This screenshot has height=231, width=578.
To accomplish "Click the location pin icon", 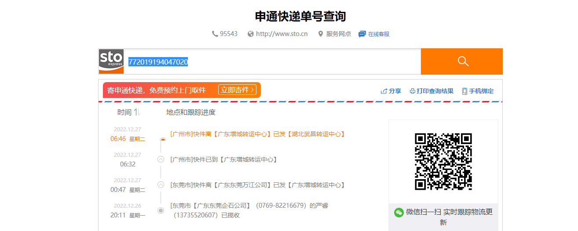I will click(321, 34).
